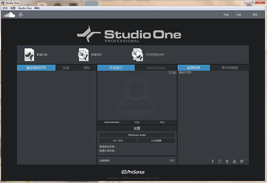Open the 1792 采样 block size dropdown
The height and width of the screenshot is (183, 267).
point(156,141)
